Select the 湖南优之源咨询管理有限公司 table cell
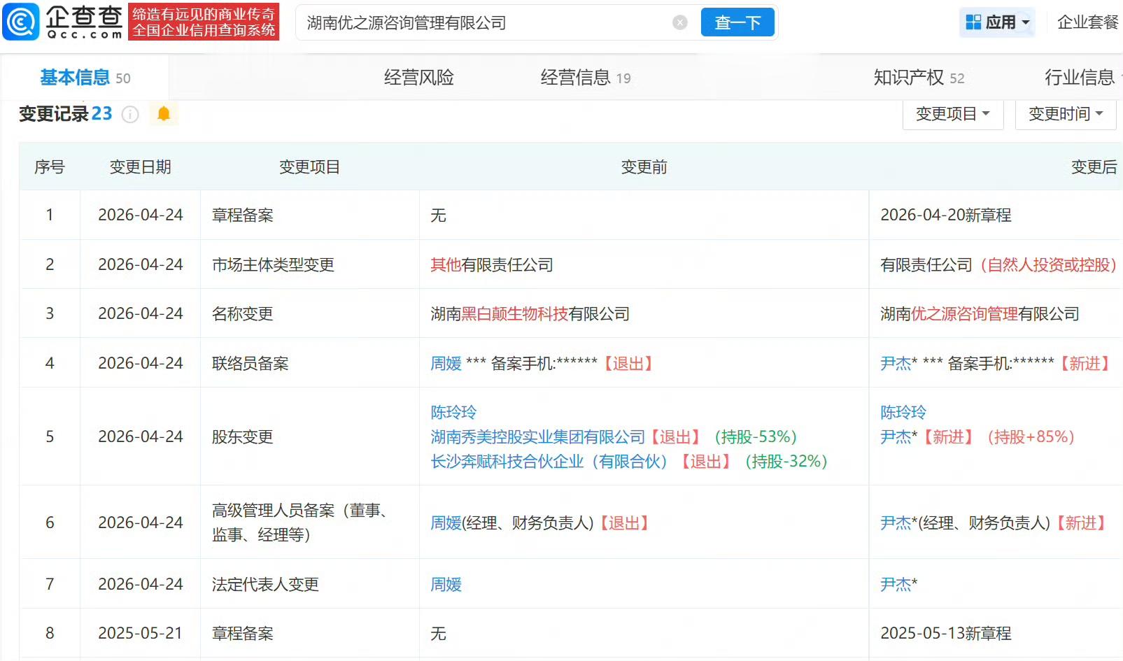1123x661 pixels. pos(996,313)
